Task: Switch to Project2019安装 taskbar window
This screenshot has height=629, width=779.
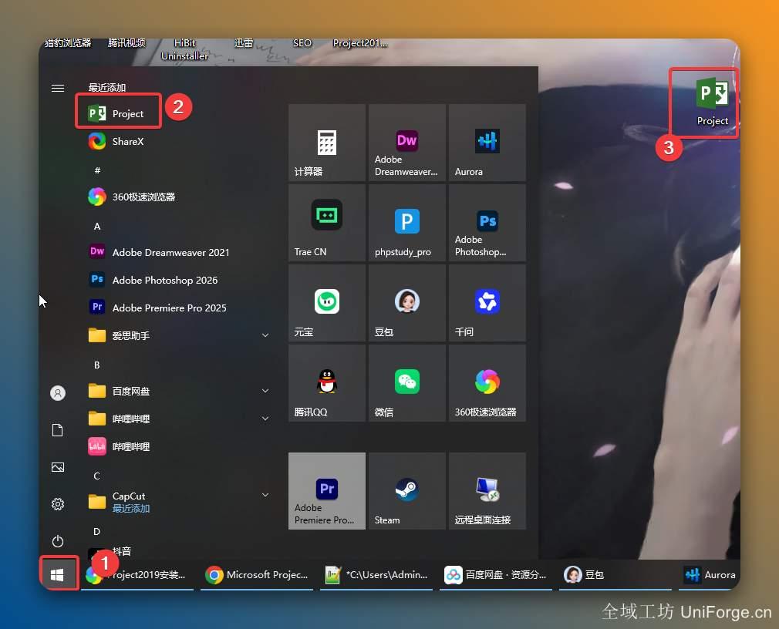Action: (137, 575)
